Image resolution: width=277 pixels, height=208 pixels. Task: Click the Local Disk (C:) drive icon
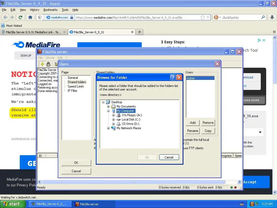(118, 119)
